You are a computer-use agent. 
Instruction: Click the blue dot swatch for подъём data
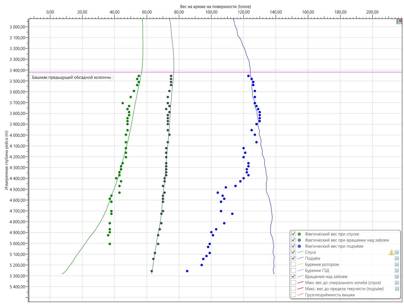pyautogui.click(x=299, y=246)
